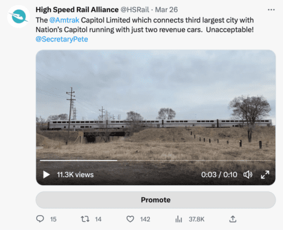This screenshot has width=283, height=230.
Task: Click the retweet arrows icon
Action: click(85, 219)
